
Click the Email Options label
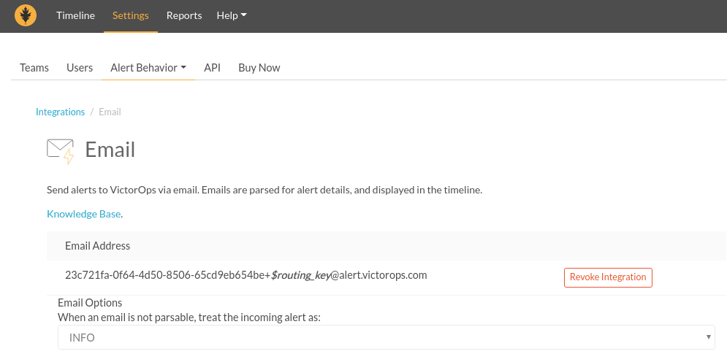[90, 303]
